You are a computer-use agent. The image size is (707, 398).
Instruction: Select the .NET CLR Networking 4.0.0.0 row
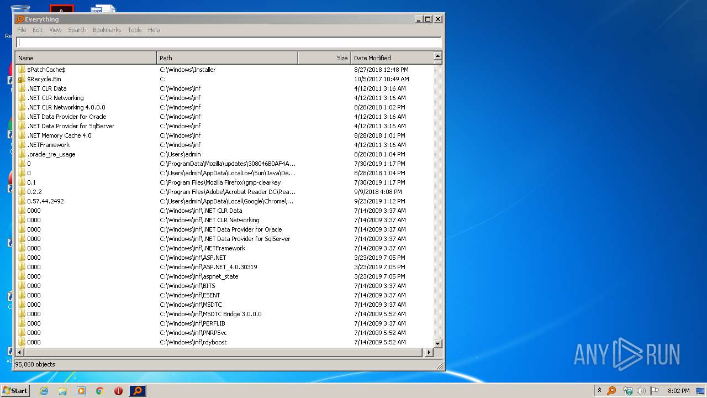pyautogui.click(x=225, y=107)
